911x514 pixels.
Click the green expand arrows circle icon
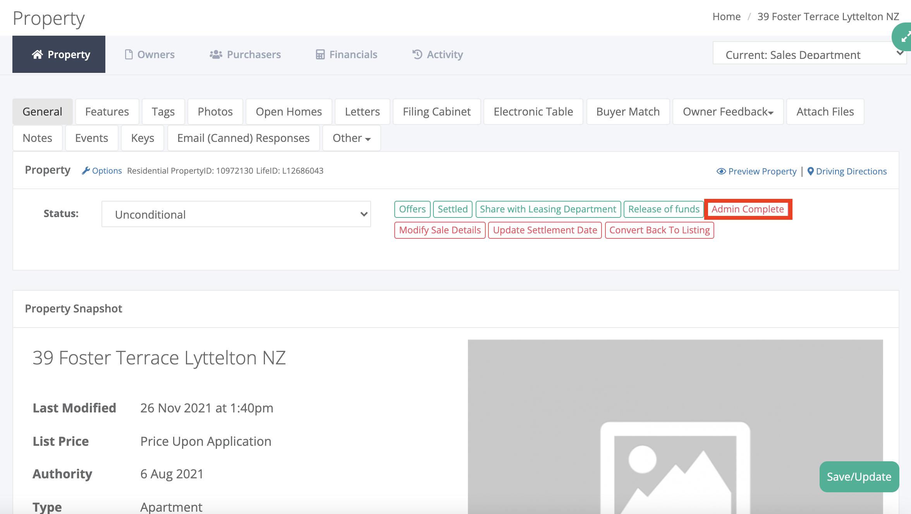(x=904, y=37)
